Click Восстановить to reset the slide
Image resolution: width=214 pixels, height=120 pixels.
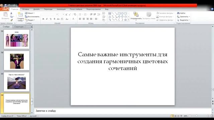[32, 17]
